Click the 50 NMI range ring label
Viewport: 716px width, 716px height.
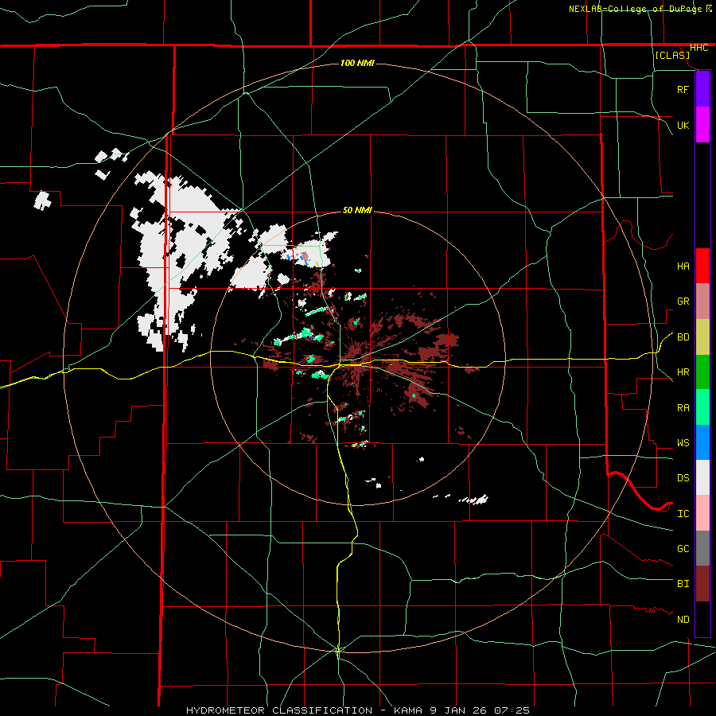(357, 211)
